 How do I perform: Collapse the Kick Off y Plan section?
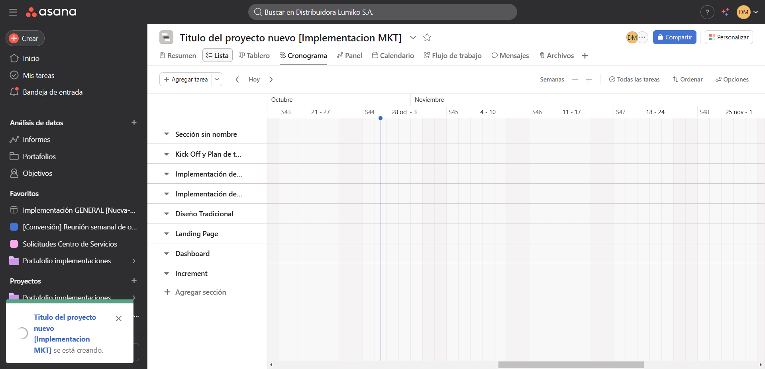167,154
